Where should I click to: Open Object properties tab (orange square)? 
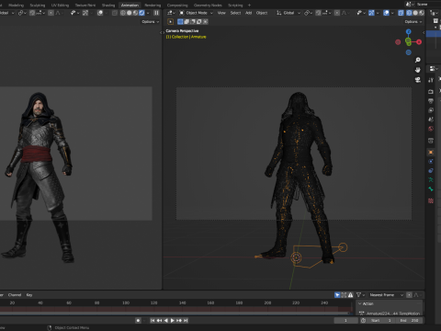pyautogui.click(x=431, y=152)
